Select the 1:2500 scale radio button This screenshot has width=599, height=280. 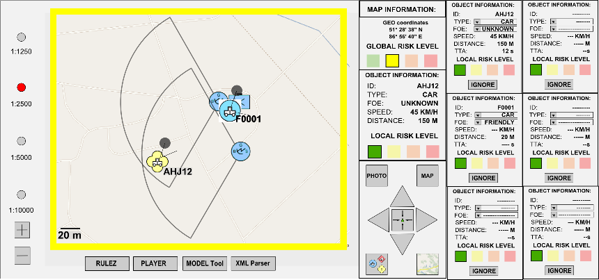pos(22,88)
